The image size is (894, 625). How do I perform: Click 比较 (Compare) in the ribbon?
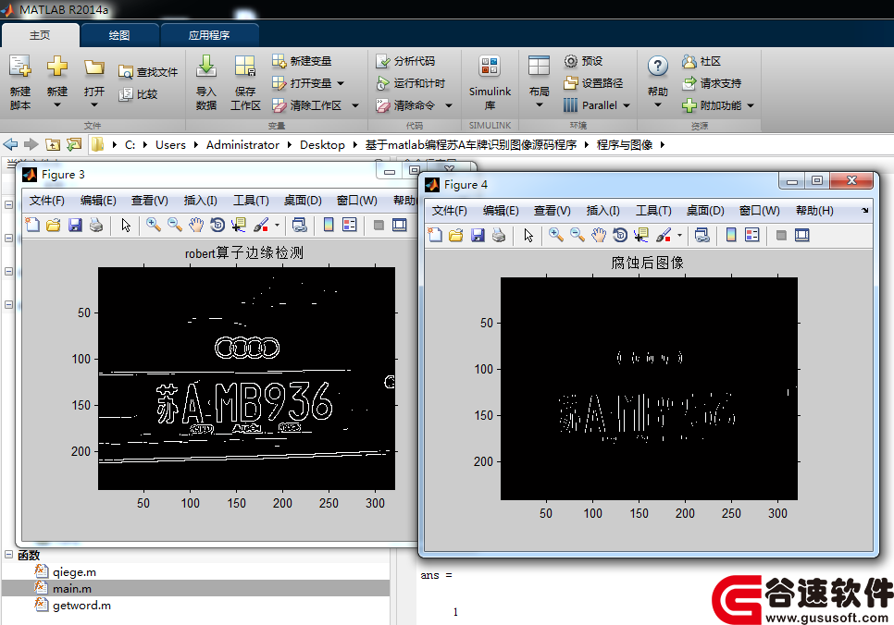(x=138, y=94)
